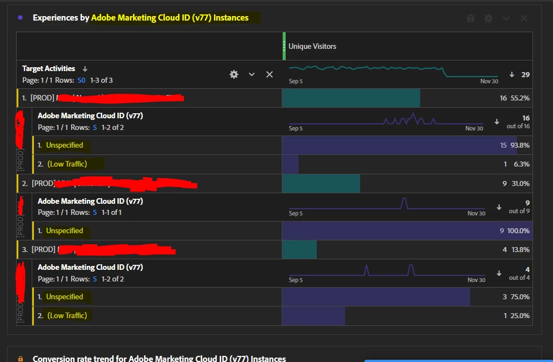Select Unspecified row with 75.0%
Screen dimensions: 553x362
pyautogui.click(x=157, y=297)
